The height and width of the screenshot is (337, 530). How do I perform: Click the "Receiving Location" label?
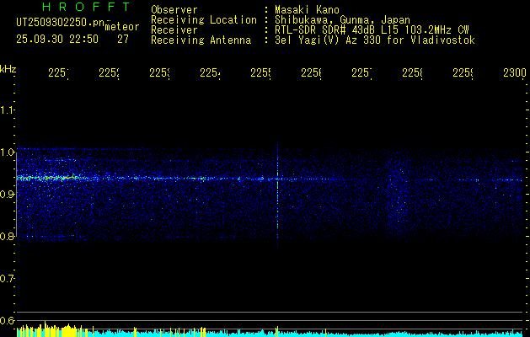coord(204,20)
